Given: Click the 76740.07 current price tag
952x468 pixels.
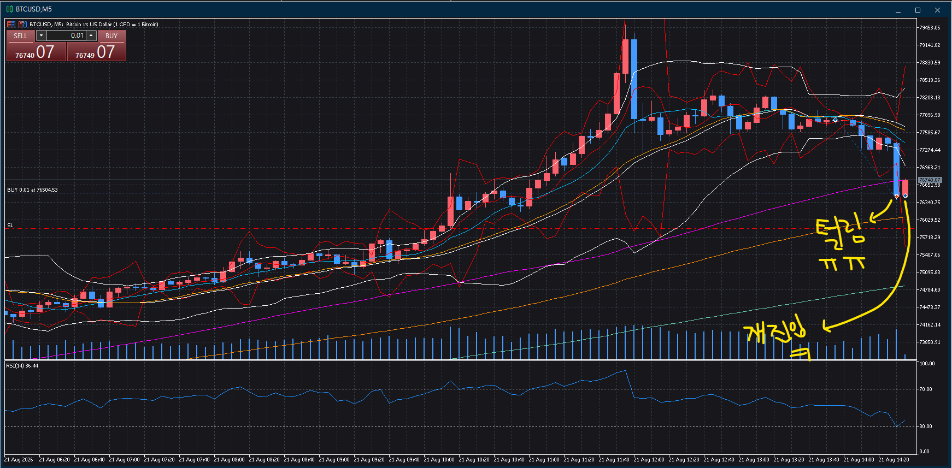Looking at the screenshot, I should 929,180.
